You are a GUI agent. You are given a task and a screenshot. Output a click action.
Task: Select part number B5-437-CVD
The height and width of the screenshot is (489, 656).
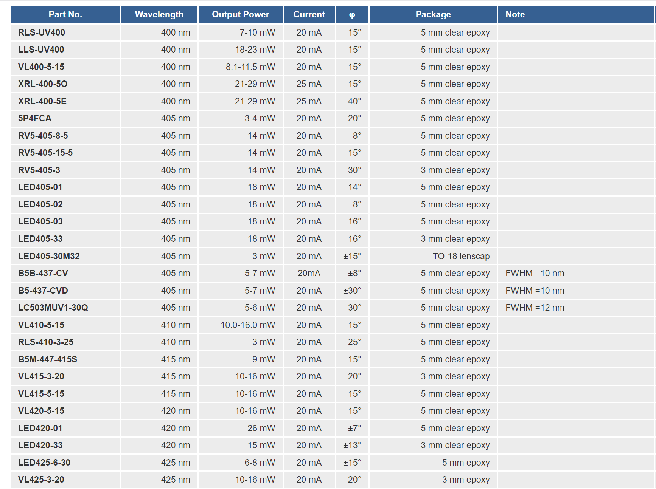43,291
